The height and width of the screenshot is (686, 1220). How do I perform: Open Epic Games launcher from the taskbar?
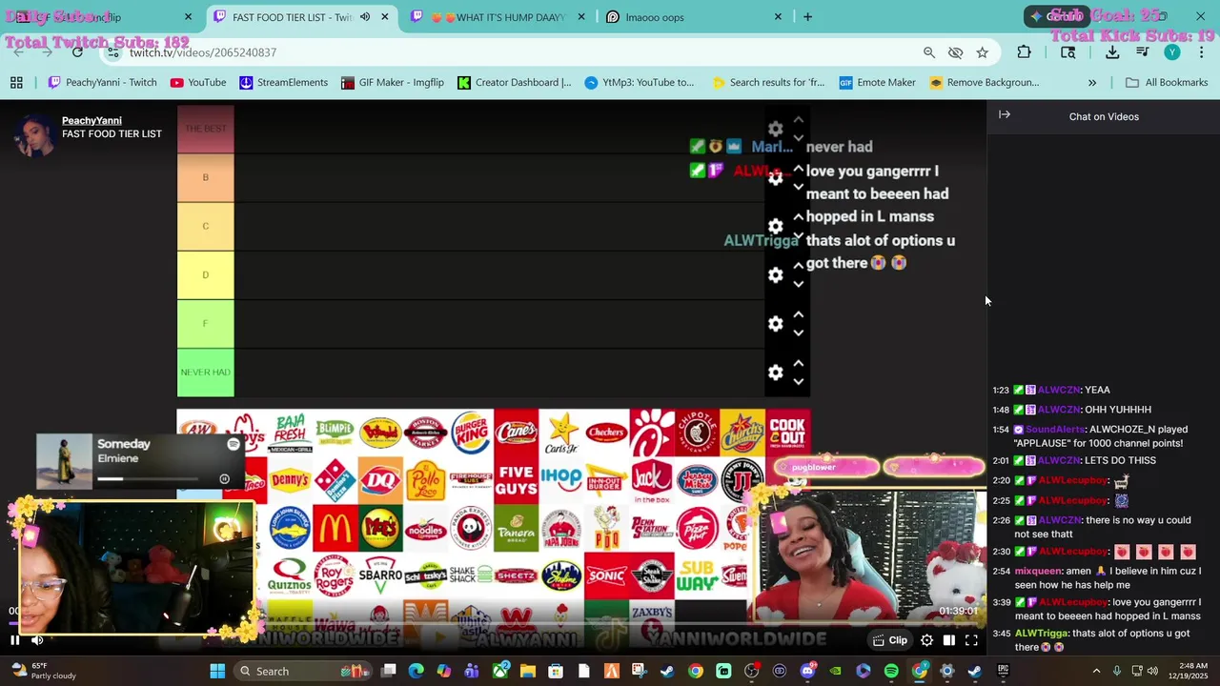pyautogui.click(x=1003, y=671)
